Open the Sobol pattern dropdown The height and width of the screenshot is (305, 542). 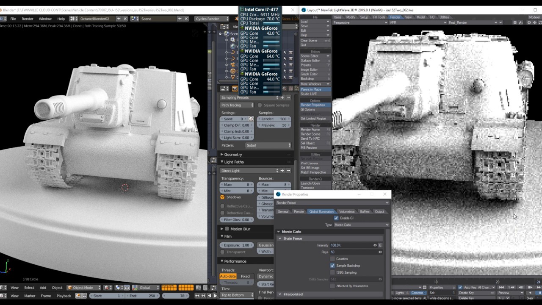click(x=268, y=145)
